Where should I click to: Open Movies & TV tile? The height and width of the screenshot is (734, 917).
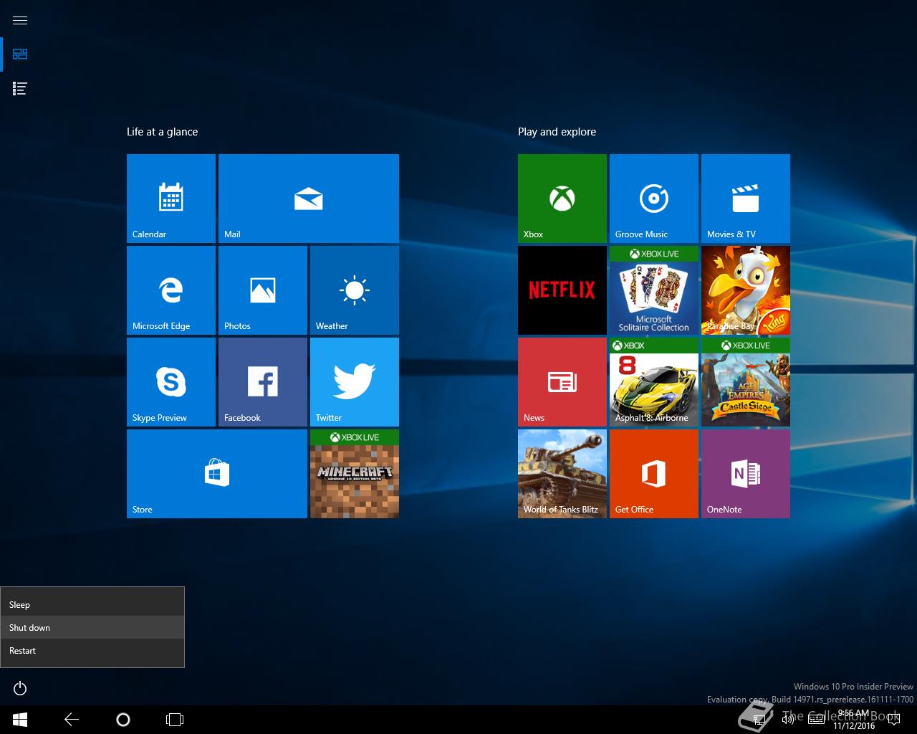click(746, 199)
